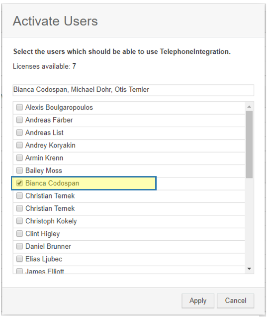Tick the Andreas List checkbox
Image resolution: width=269 pixels, height=318 pixels.
pos(19,133)
